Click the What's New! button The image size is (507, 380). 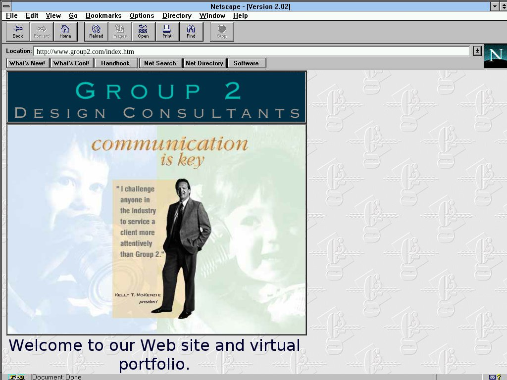point(28,63)
